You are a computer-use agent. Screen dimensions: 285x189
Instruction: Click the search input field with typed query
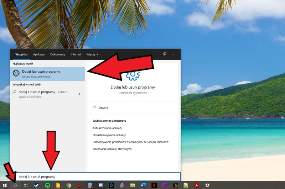tap(96, 177)
